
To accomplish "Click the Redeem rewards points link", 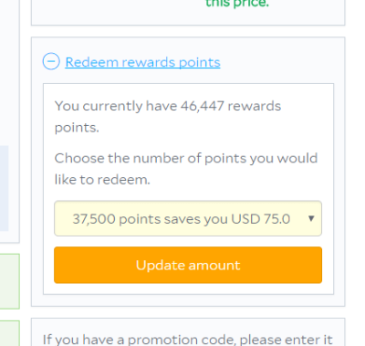I will tap(142, 62).
